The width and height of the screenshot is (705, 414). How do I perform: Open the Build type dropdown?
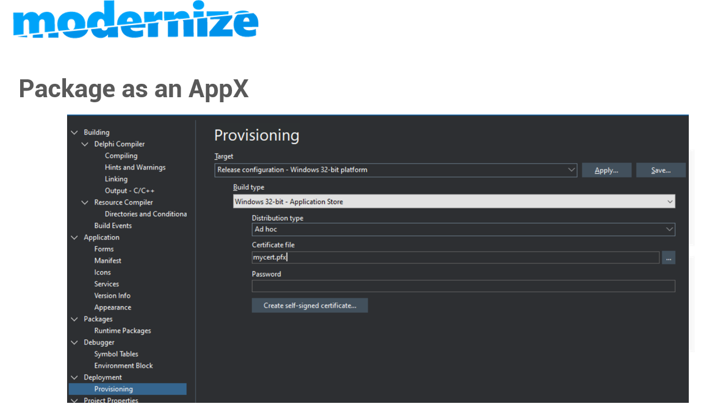(x=670, y=201)
